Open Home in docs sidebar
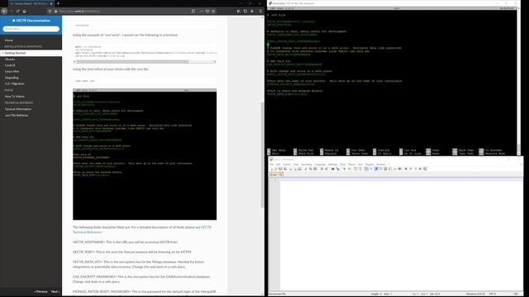 point(9,40)
